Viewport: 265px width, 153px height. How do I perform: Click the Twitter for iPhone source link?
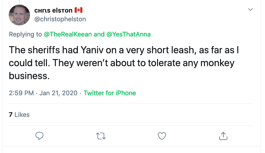click(x=110, y=93)
